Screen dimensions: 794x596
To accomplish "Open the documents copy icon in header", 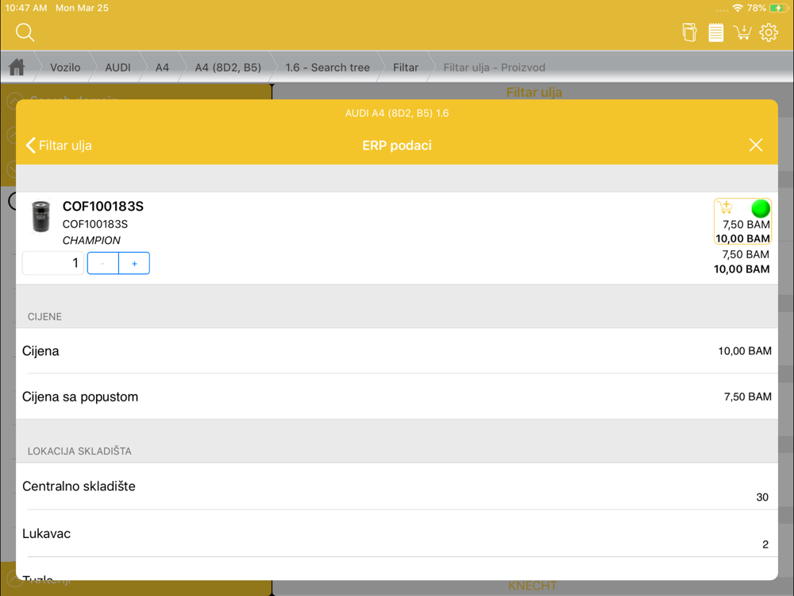I will (x=689, y=33).
